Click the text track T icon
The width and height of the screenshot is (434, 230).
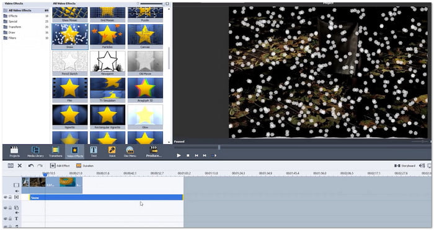[16, 219]
